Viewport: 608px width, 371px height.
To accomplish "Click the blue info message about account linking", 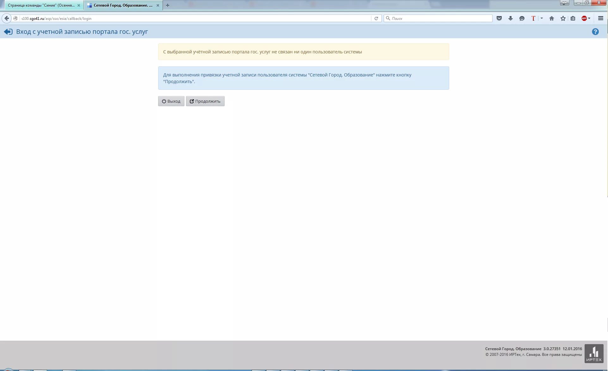I will (x=304, y=78).
